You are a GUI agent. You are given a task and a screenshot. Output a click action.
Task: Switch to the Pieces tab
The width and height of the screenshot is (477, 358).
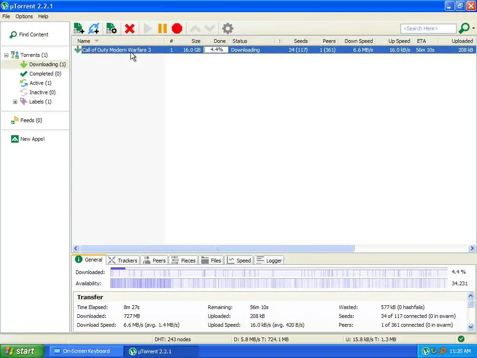pyautogui.click(x=184, y=261)
